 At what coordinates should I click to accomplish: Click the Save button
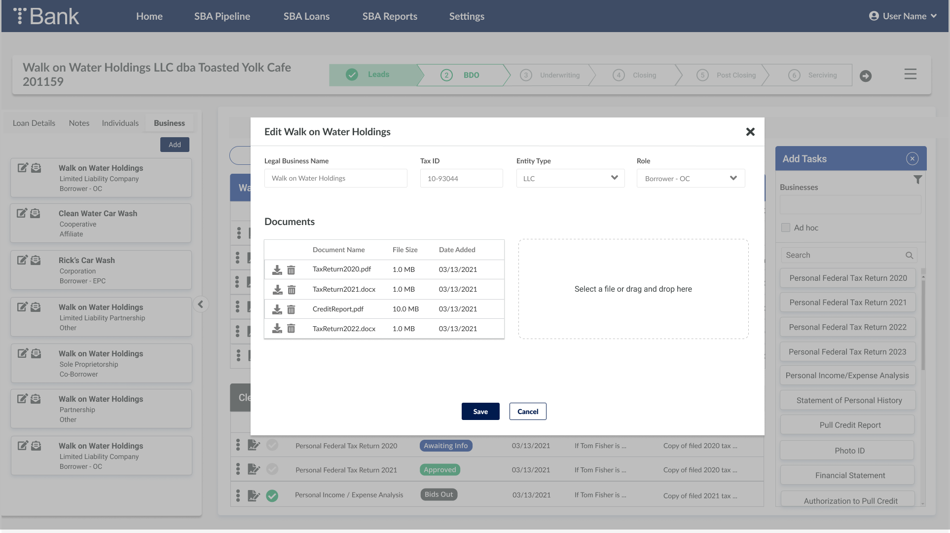tap(480, 412)
